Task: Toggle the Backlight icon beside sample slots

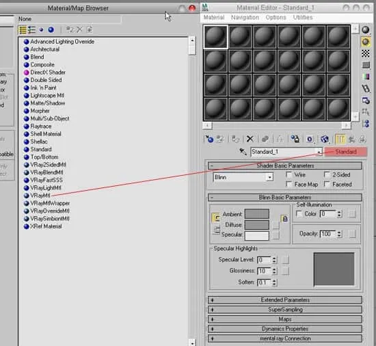Action: 366,42
